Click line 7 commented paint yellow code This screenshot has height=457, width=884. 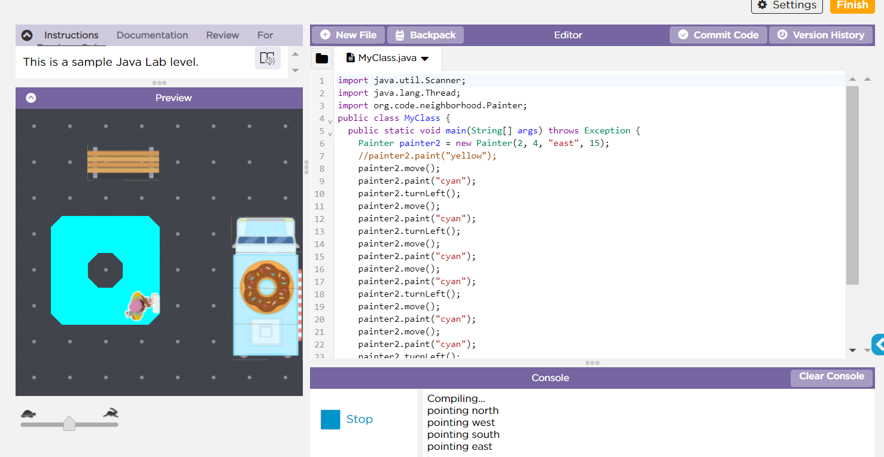427,156
